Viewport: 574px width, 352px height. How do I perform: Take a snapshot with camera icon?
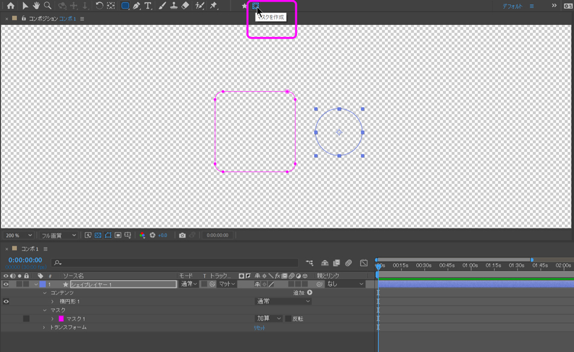tap(182, 235)
